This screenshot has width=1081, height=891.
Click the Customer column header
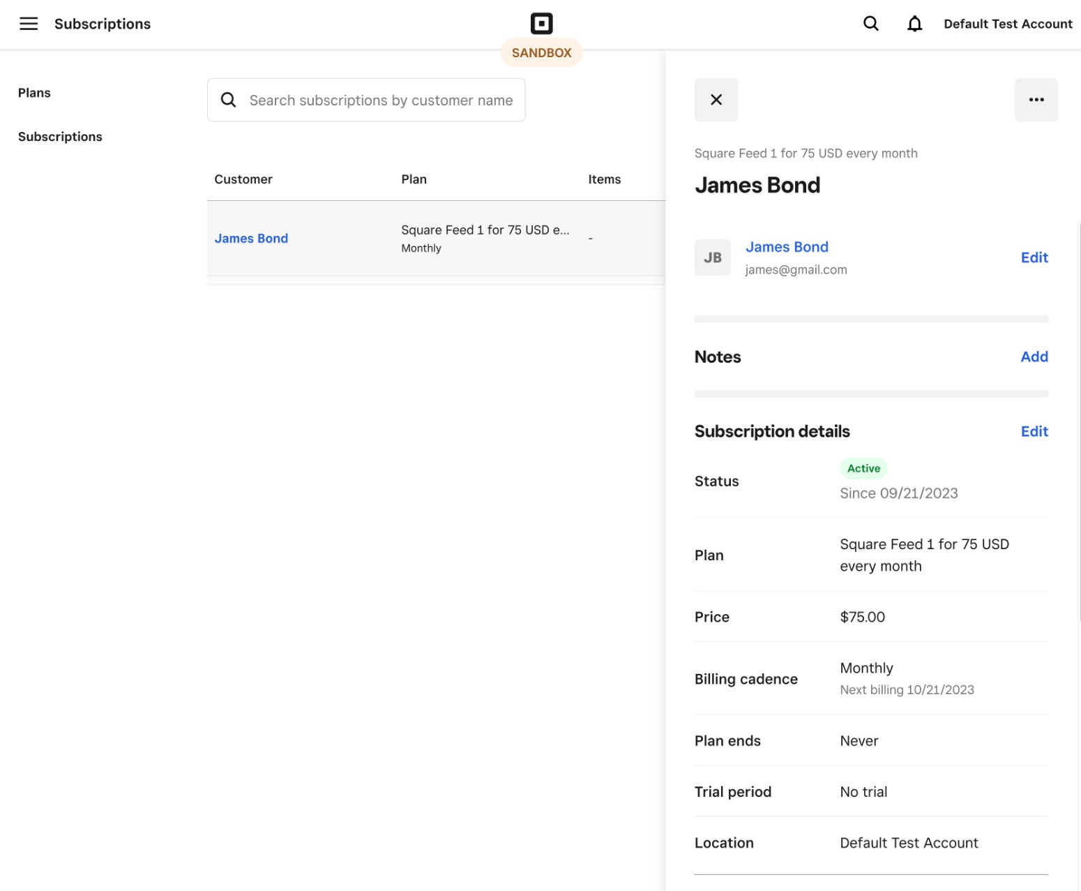pos(243,179)
